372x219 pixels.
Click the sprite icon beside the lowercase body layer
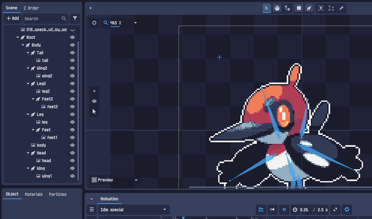[33, 145]
